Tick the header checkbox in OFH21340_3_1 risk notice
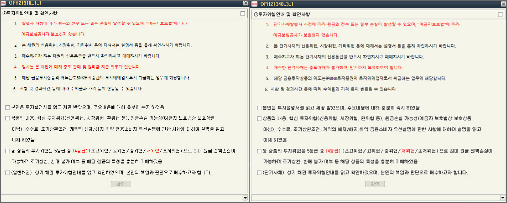 500,15
